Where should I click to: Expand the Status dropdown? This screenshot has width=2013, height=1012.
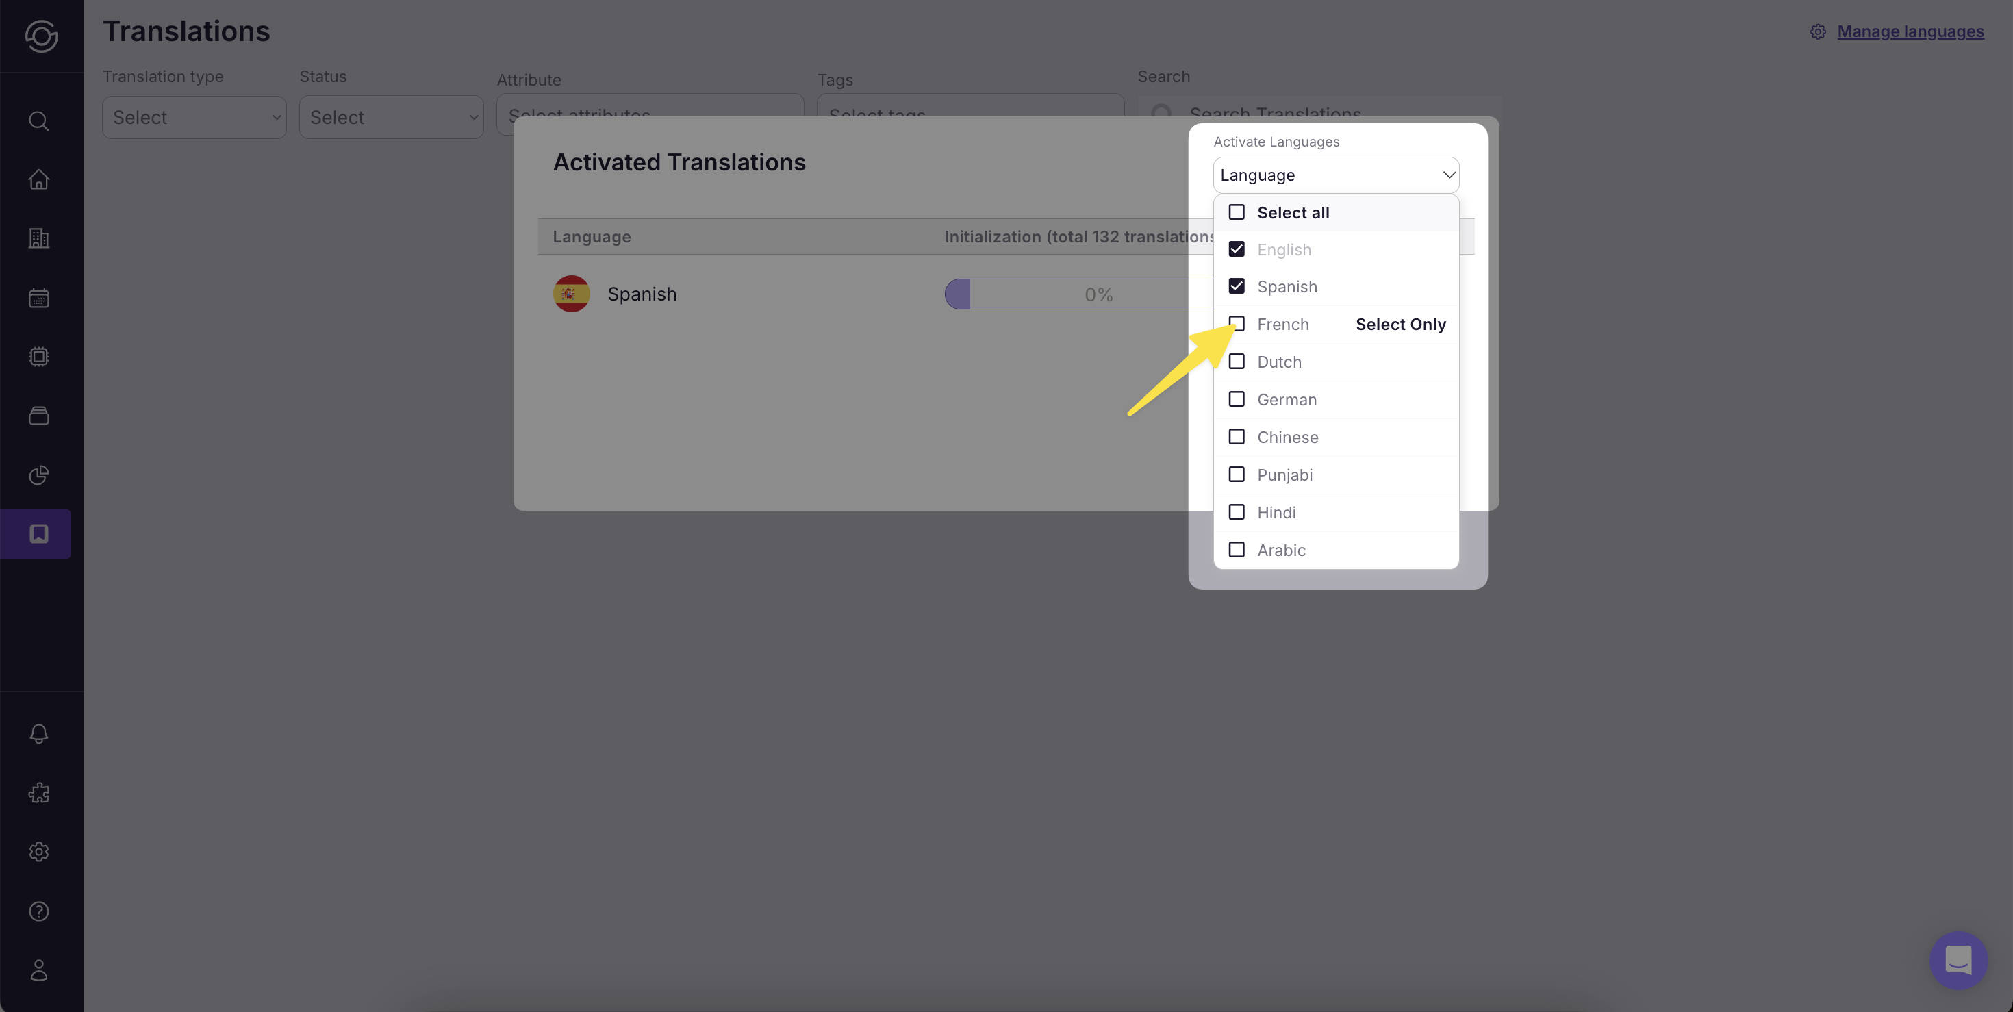(x=391, y=117)
